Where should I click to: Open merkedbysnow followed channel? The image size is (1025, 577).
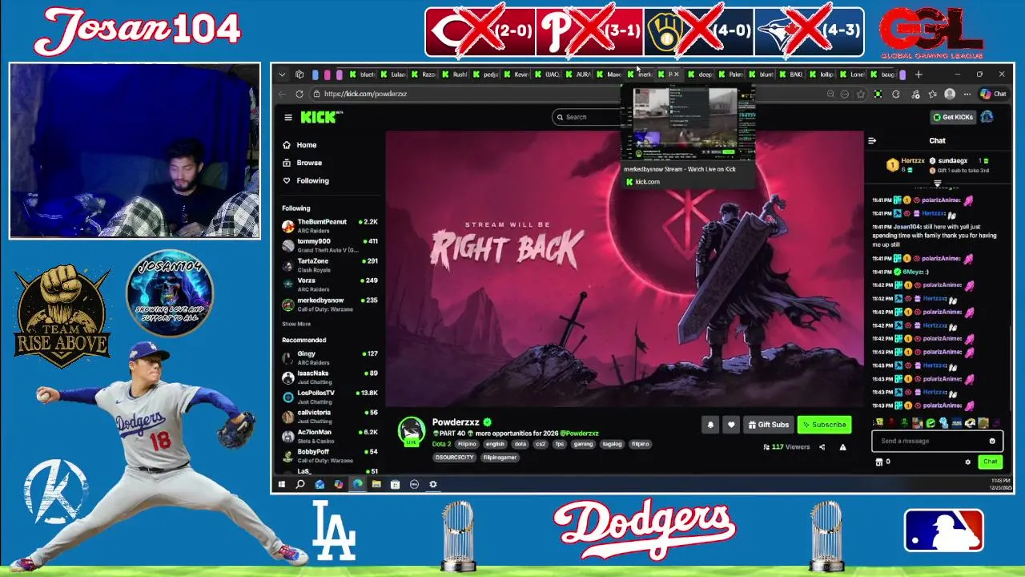pos(329,304)
